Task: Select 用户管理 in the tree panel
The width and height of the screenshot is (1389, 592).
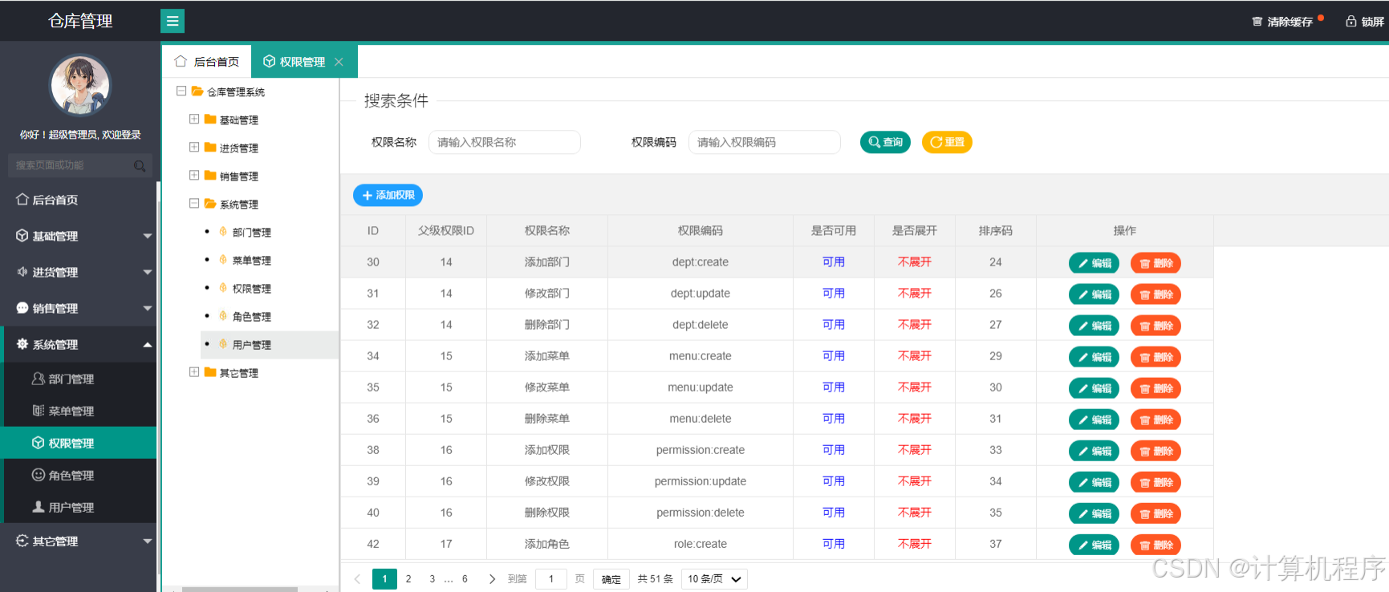Action: click(x=251, y=344)
